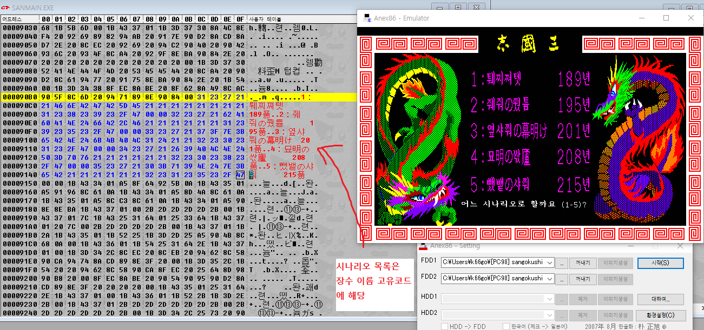Screen dimensions: 704x330
Task: Click the 08 column header in hex editor
Action: pyautogui.click(x=149, y=19)
